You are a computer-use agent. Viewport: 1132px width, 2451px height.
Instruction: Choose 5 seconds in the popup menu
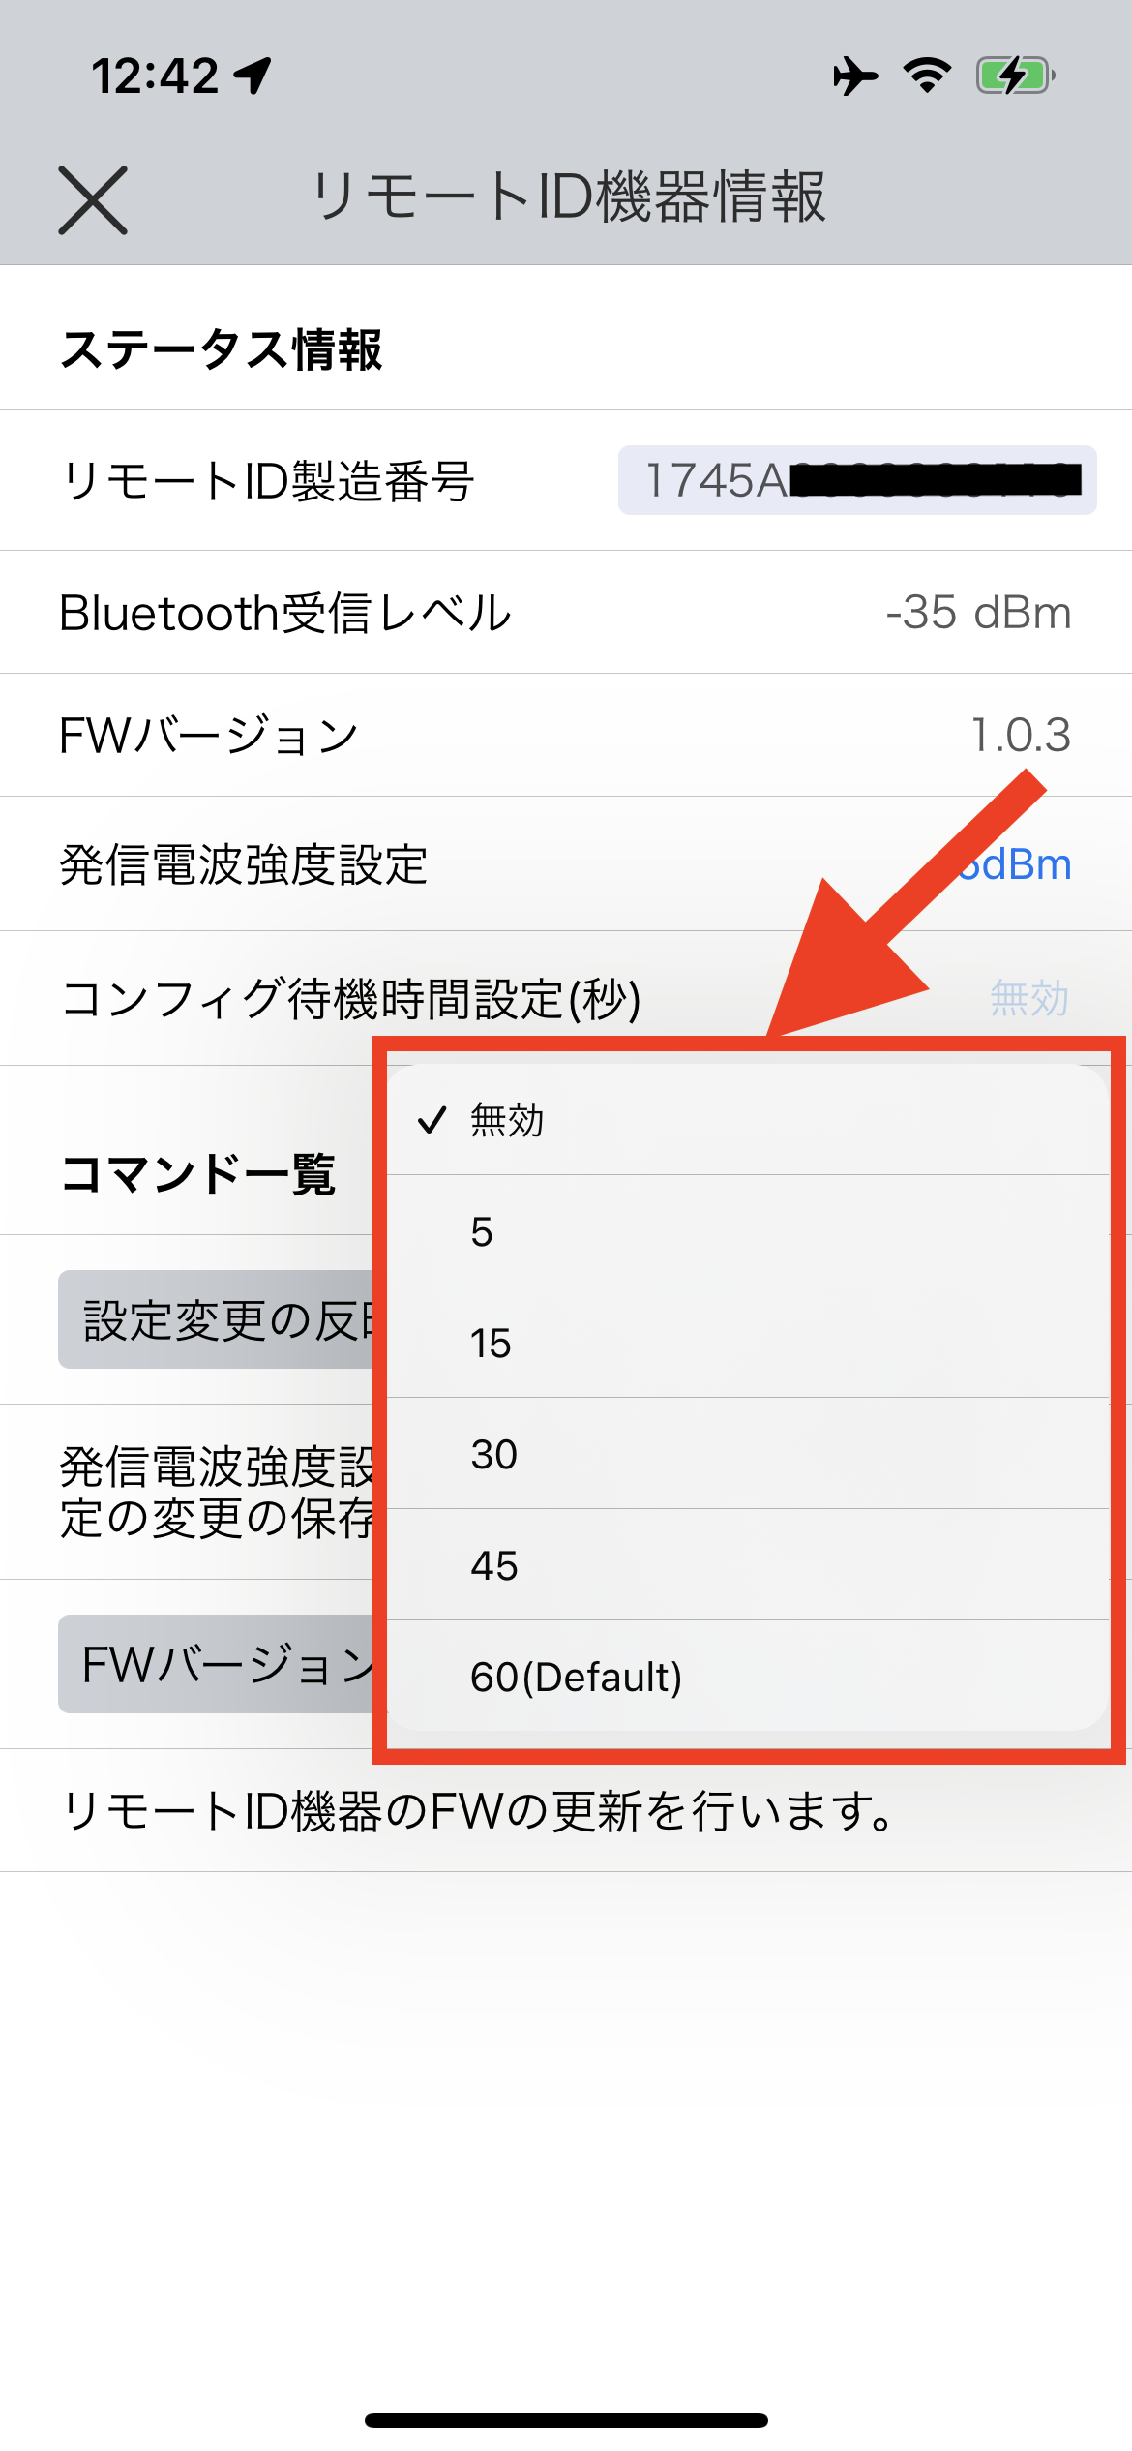[748, 1231]
